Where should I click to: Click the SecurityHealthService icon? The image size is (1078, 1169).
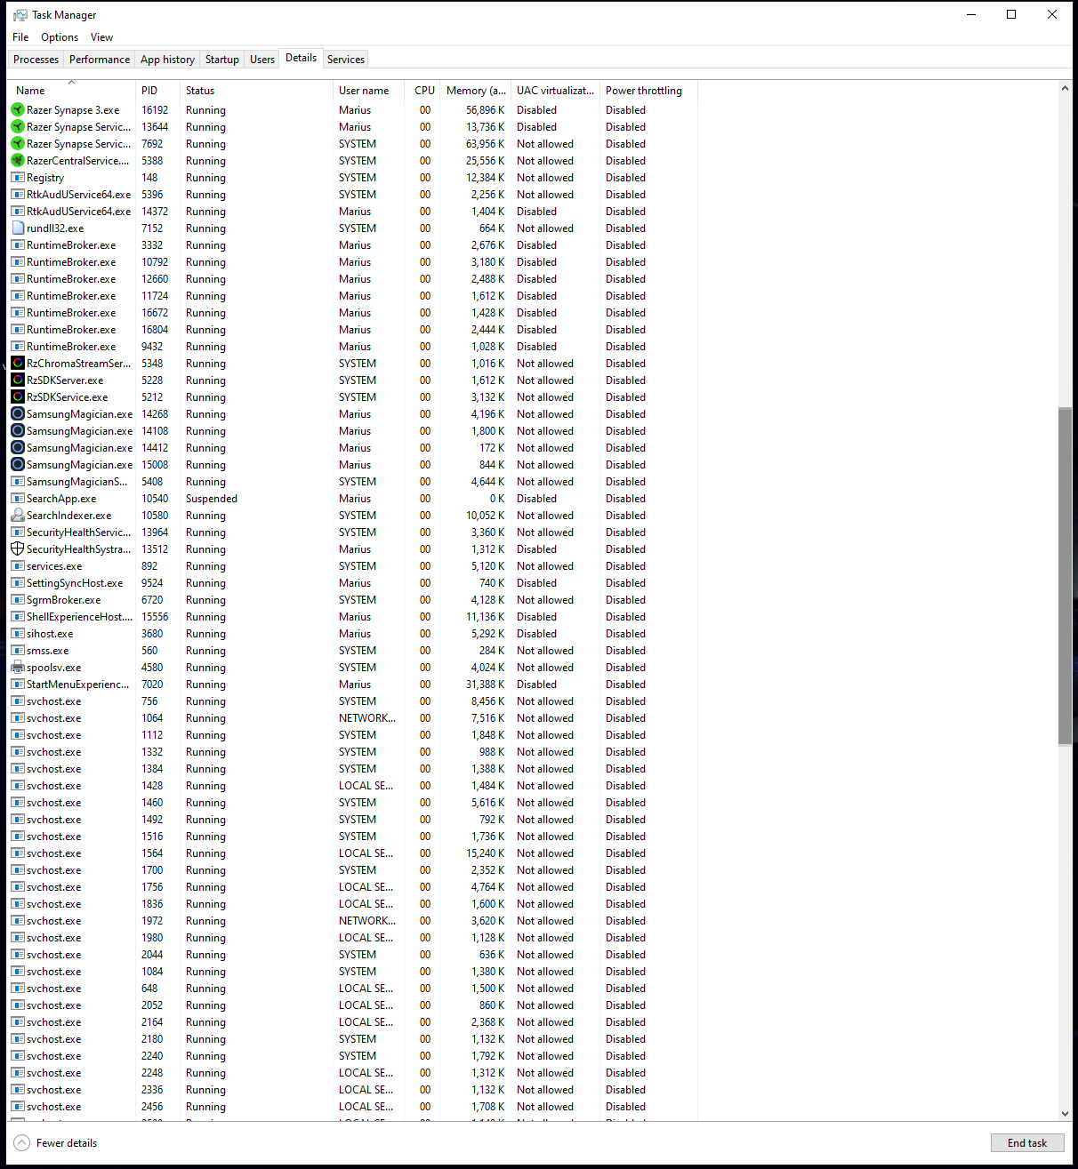pos(18,532)
